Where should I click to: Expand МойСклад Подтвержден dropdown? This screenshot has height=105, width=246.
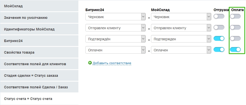[x=181, y=39]
